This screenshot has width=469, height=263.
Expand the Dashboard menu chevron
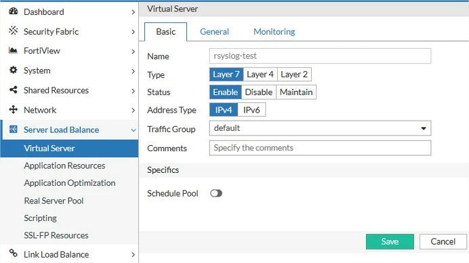(133, 12)
